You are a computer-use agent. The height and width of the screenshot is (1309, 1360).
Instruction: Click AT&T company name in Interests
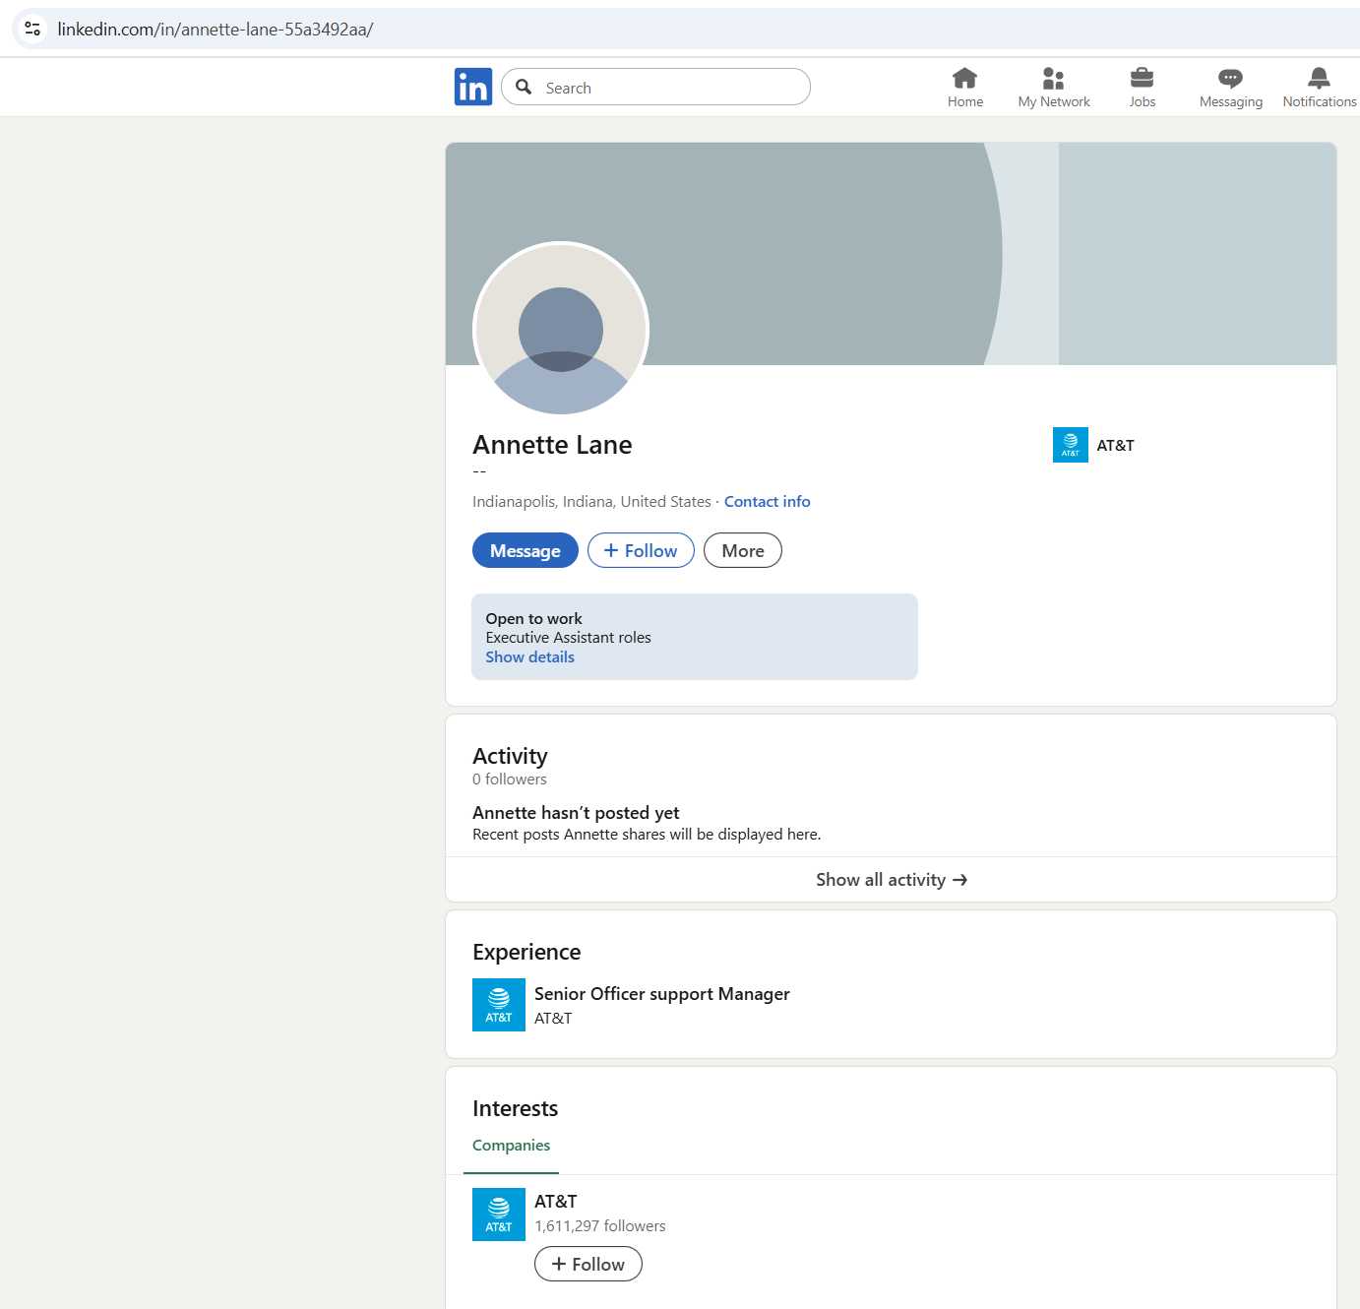(x=556, y=1201)
